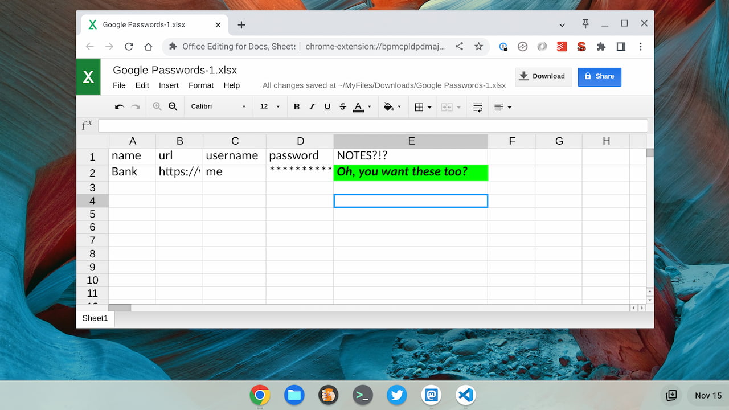729x410 pixels.
Task: Click the Download button
Action: tap(543, 77)
